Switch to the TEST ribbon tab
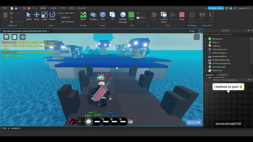The width and height of the screenshot is (253, 142). pyautogui.click(x=63, y=8)
